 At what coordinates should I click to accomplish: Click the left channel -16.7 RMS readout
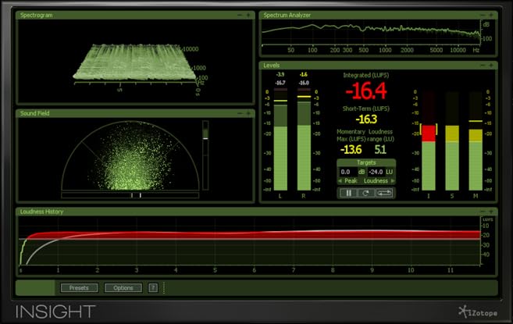pos(280,83)
